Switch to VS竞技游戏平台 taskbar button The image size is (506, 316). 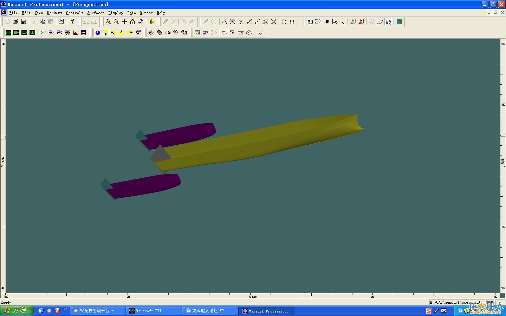[x=98, y=311]
